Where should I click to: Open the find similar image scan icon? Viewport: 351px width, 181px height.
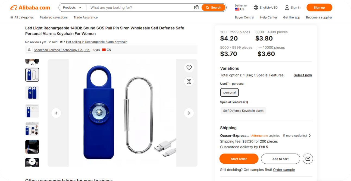pyautogui.click(x=189, y=81)
